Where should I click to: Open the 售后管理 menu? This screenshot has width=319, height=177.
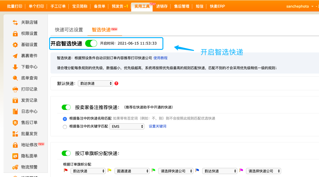(182, 6)
